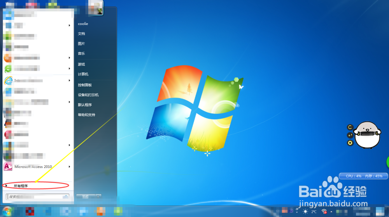389x217 pixels.
Task: Open Microsoft Access 2010 from Start menu
Action: [x=37, y=167]
